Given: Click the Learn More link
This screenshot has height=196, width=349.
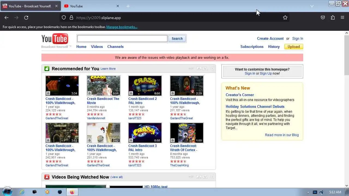Looking at the screenshot, I should tap(108, 69).
